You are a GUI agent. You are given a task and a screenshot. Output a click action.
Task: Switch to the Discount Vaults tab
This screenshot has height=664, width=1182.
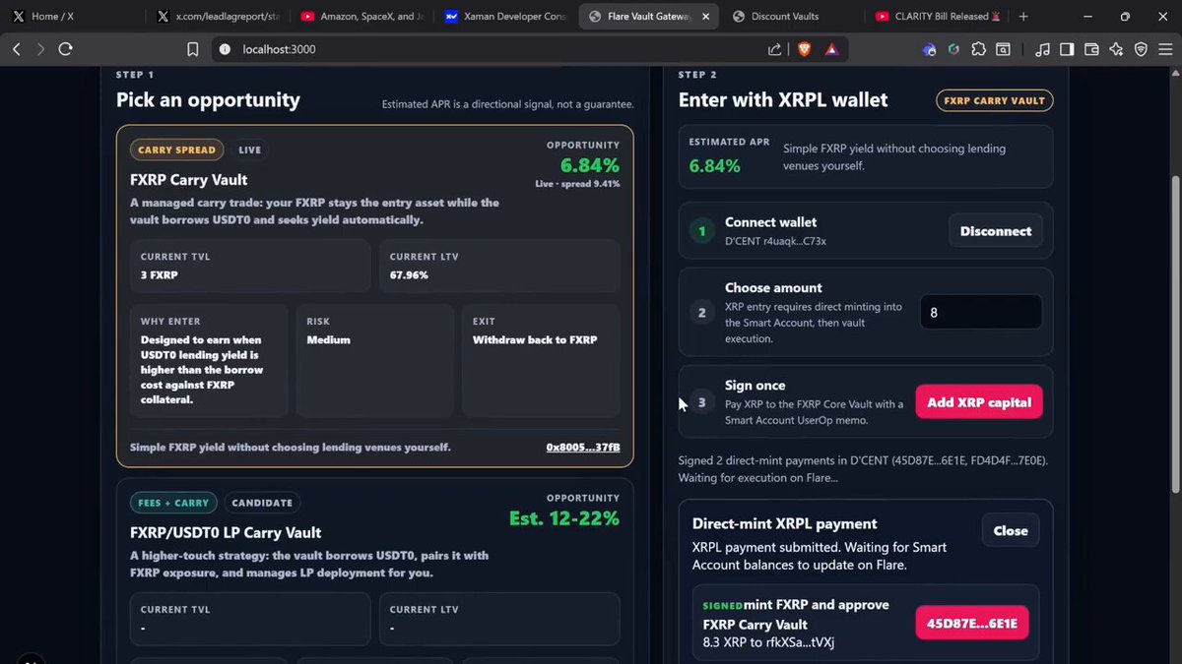pos(793,17)
